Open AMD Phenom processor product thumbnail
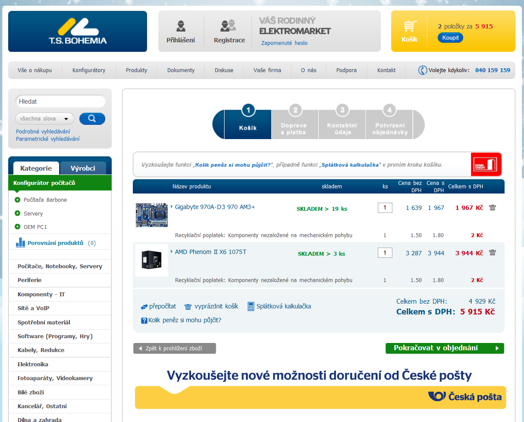 (152, 260)
